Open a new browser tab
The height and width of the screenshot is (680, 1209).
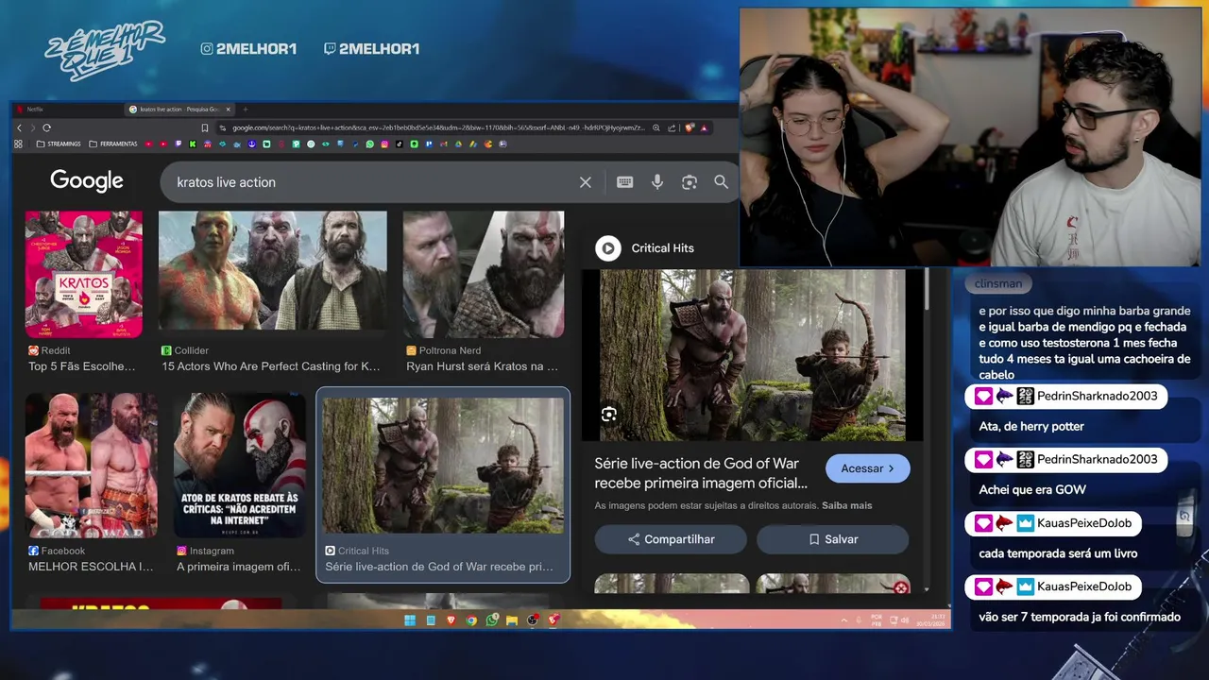coord(246,110)
